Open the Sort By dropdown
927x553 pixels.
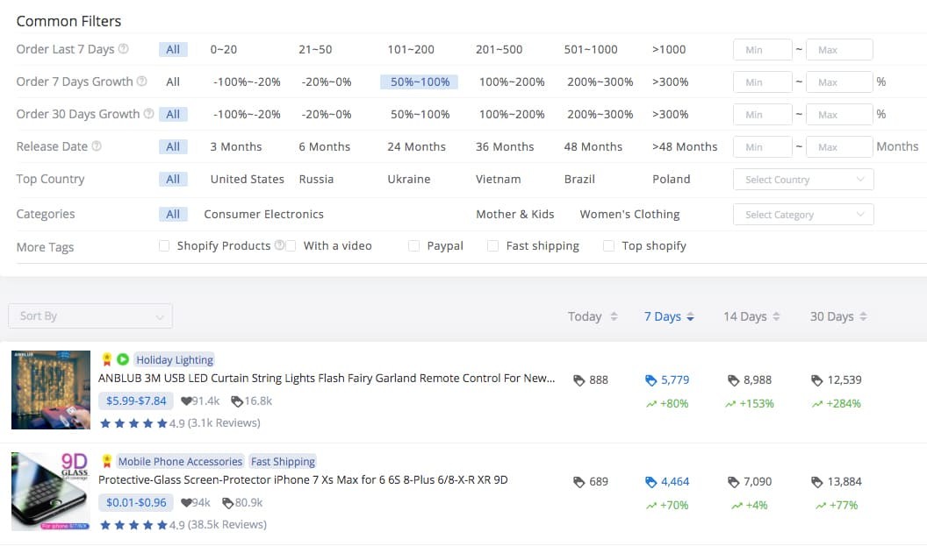click(x=90, y=315)
